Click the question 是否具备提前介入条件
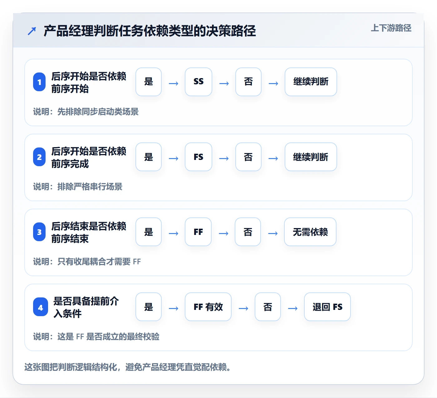Image resolution: width=437 pixels, height=398 pixels. point(86,307)
